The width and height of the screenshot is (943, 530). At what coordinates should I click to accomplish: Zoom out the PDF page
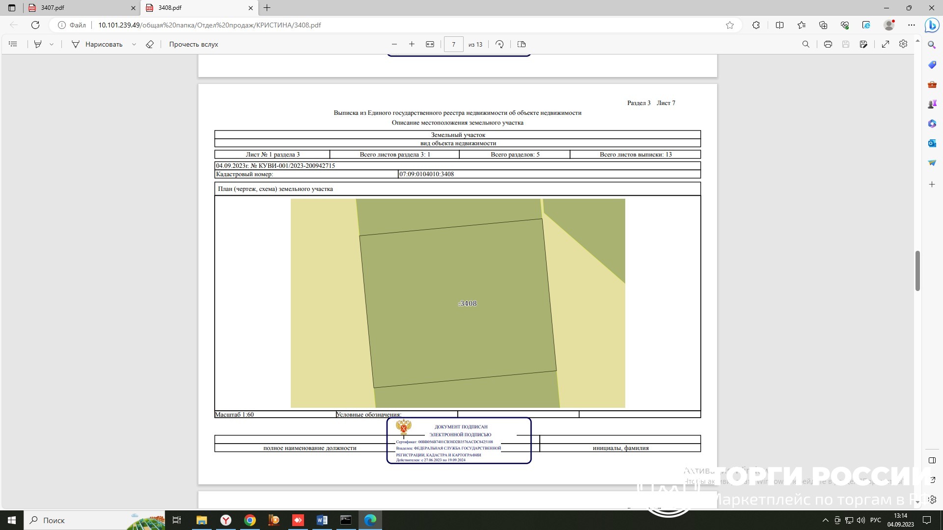point(394,44)
